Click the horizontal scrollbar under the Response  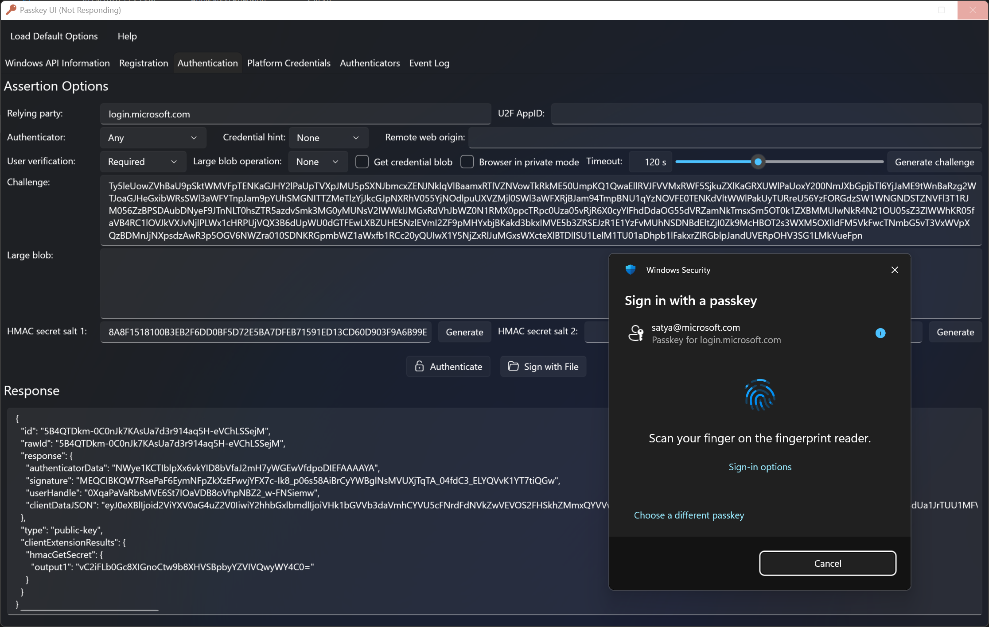point(90,610)
